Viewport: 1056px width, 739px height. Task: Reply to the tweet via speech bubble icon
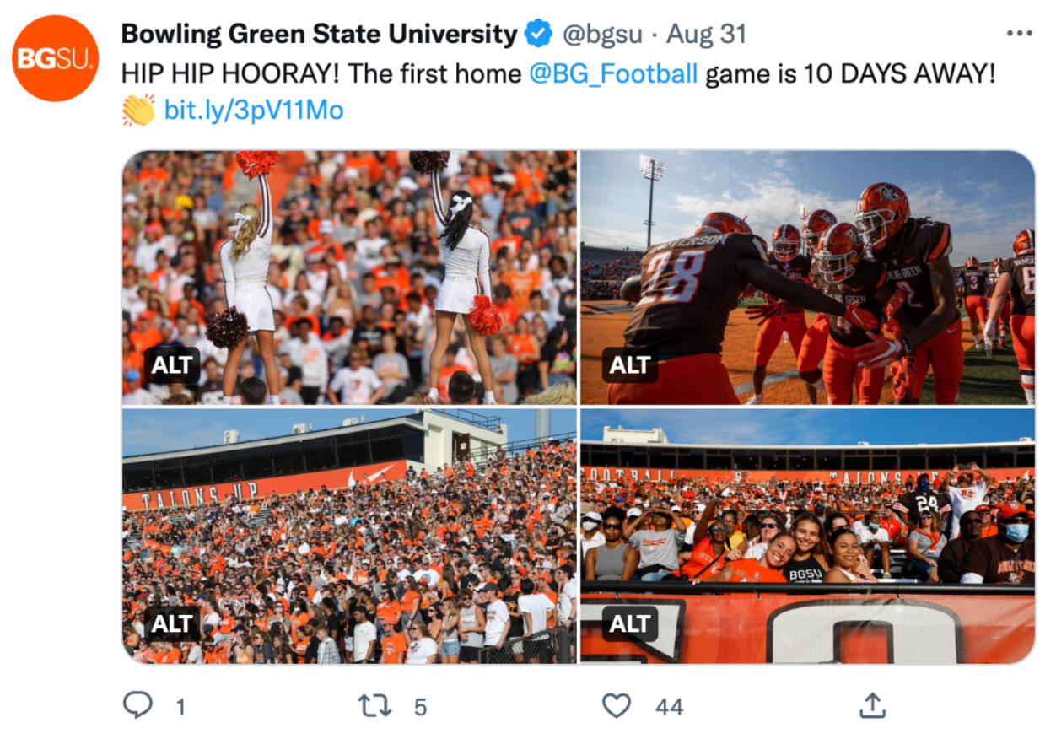137,705
